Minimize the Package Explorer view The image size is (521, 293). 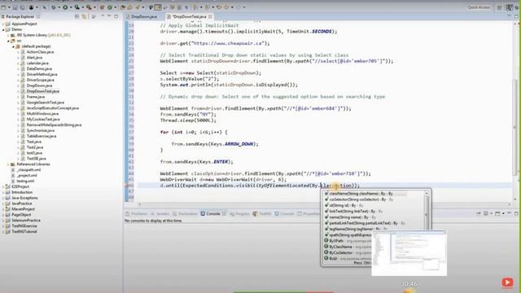109,16
